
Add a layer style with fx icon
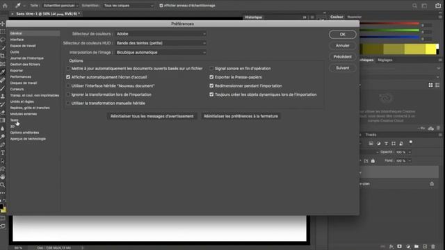[x=391, y=247]
